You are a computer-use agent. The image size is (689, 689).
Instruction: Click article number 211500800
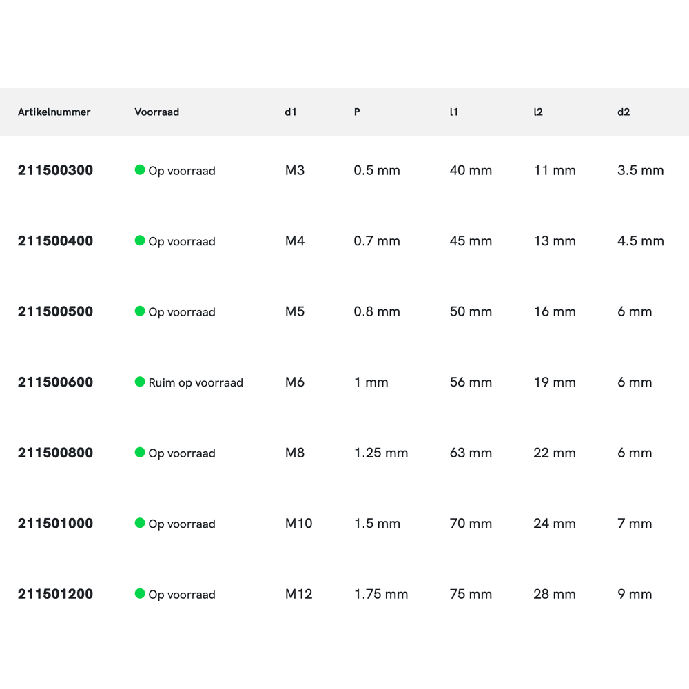coord(55,453)
